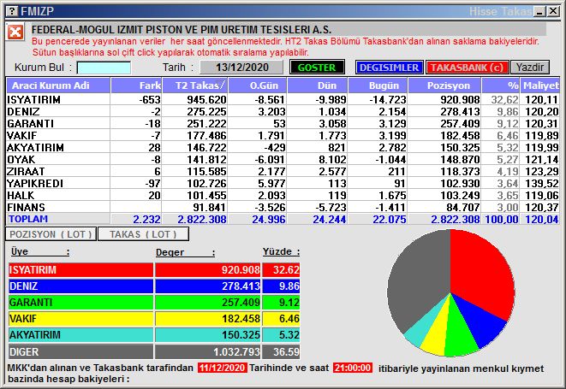Select ZIRAAT row in table

click(x=283, y=171)
